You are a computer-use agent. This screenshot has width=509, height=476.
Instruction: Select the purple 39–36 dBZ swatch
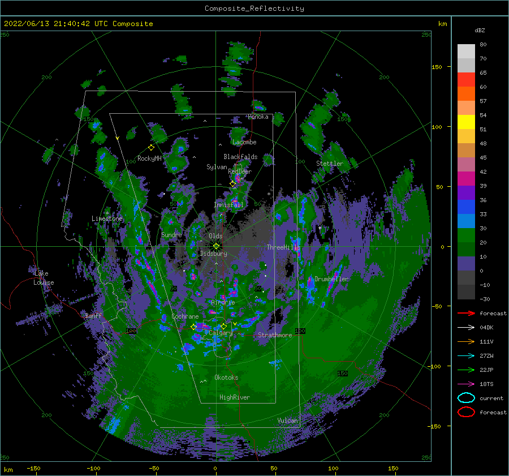coord(466,192)
